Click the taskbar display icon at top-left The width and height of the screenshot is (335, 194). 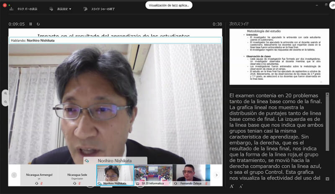click(x=11, y=9)
